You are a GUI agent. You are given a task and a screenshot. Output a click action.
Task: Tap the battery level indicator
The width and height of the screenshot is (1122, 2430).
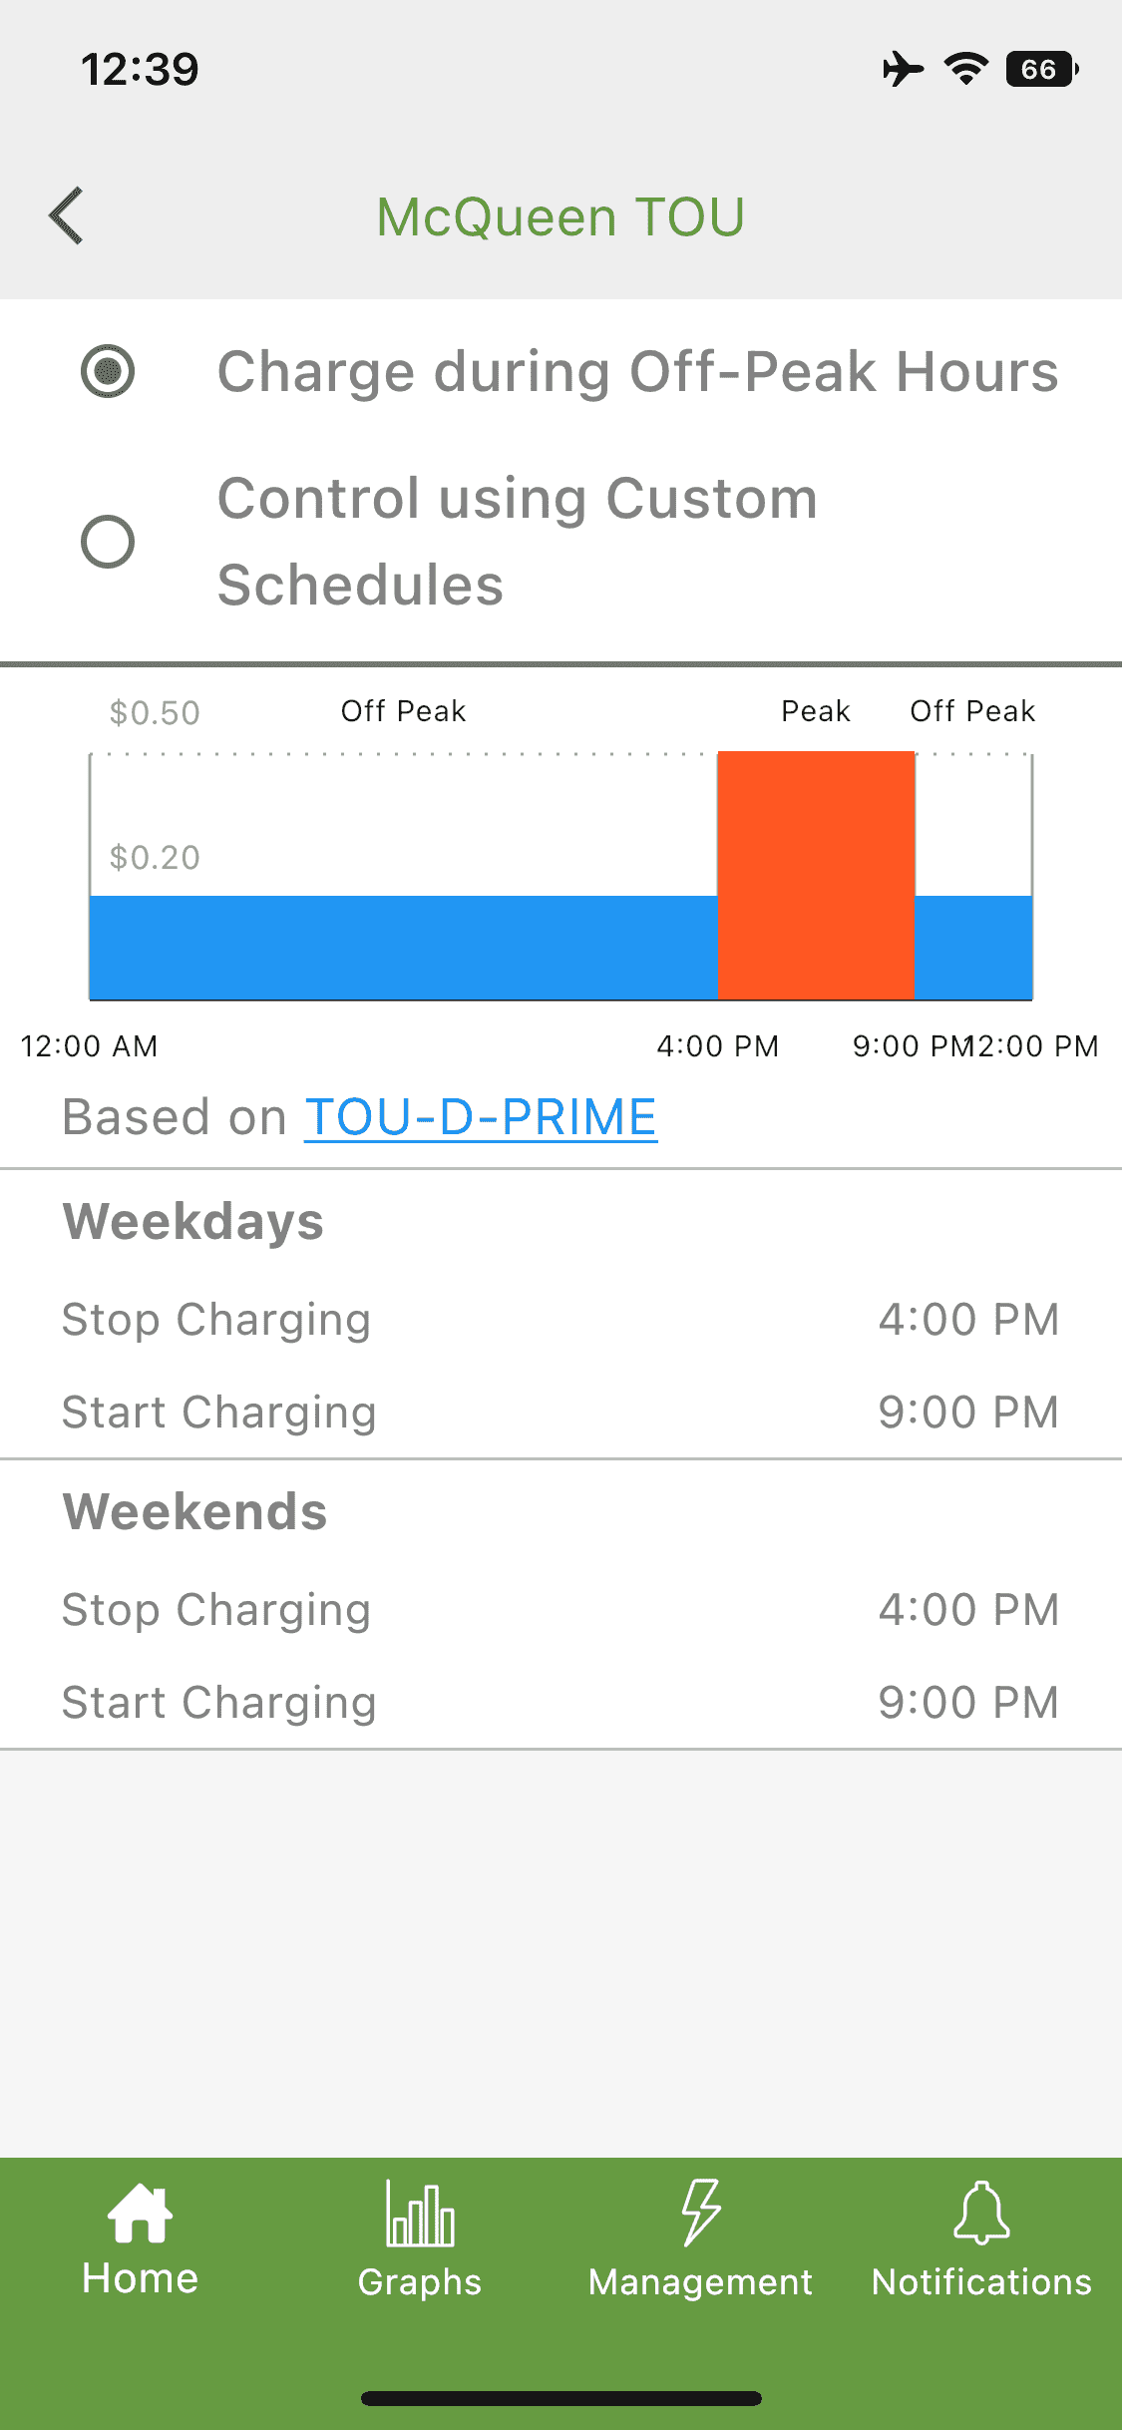point(1041,69)
